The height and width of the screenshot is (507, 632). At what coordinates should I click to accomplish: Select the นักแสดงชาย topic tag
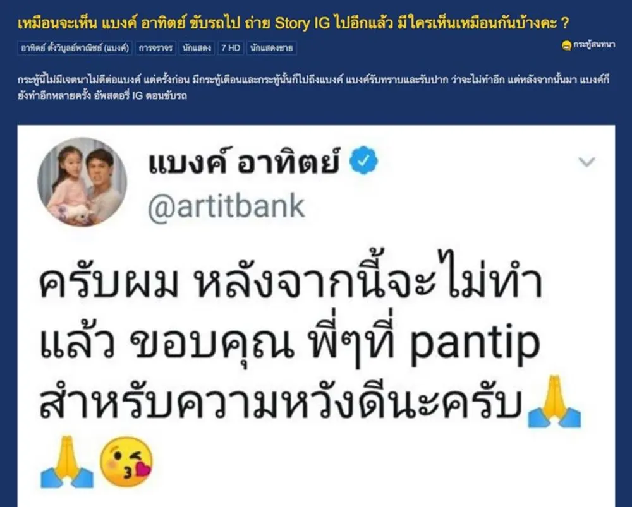click(271, 48)
